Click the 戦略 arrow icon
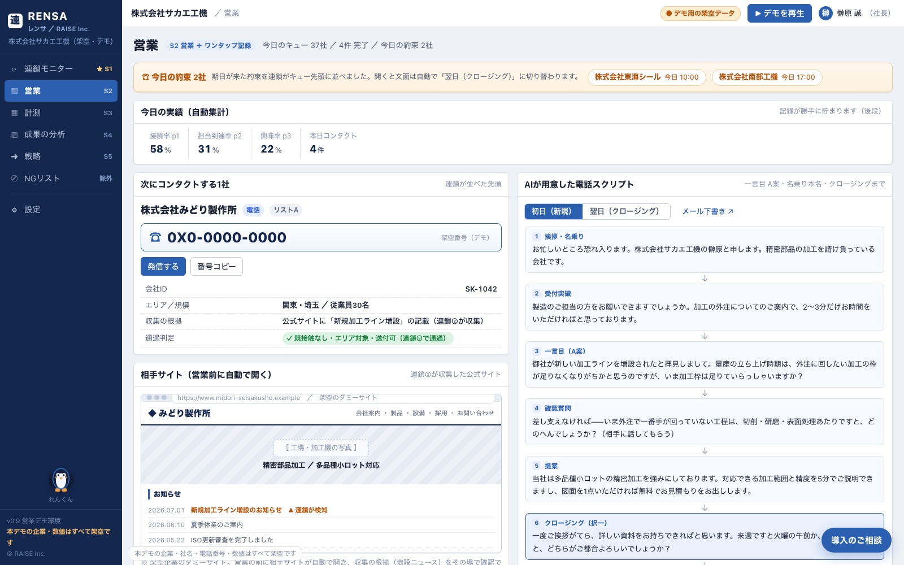The width and height of the screenshot is (904, 565). [14, 157]
